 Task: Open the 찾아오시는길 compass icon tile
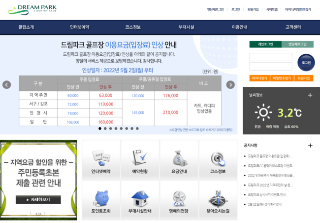pos(218,200)
